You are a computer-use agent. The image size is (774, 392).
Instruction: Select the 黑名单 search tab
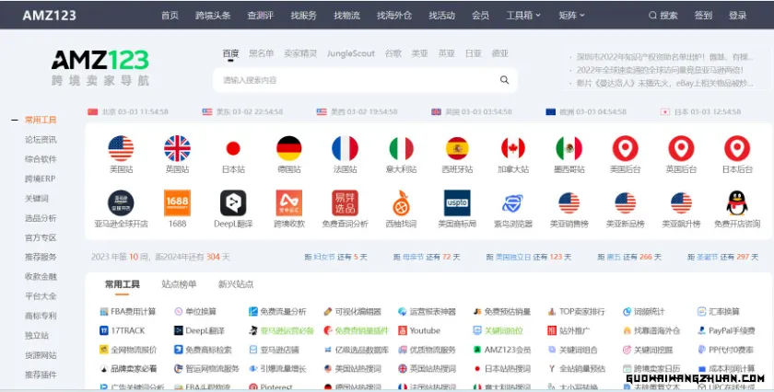[x=261, y=53]
